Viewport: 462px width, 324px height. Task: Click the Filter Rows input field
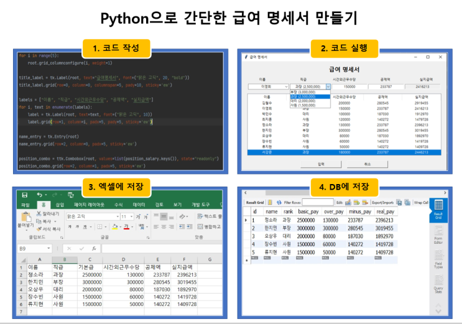pyautogui.click(x=318, y=203)
